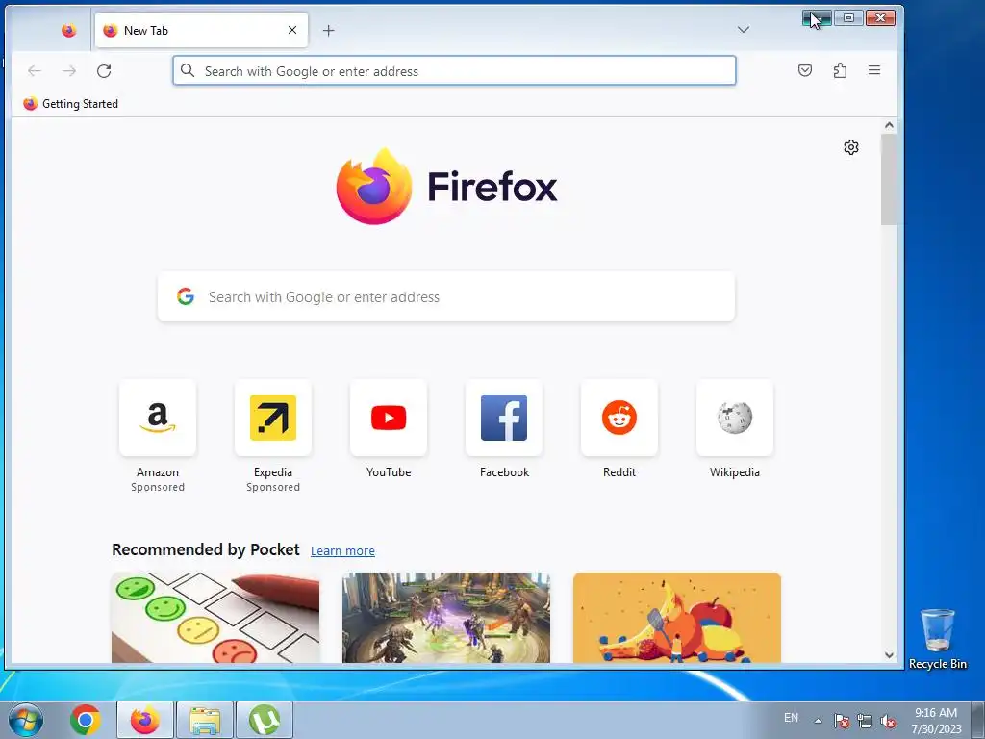This screenshot has height=739, width=985.
Task: Focus the address bar search field
Action: point(454,71)
